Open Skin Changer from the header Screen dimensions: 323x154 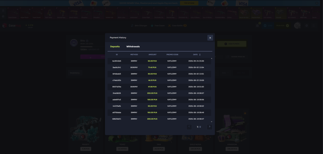(139, 26)
